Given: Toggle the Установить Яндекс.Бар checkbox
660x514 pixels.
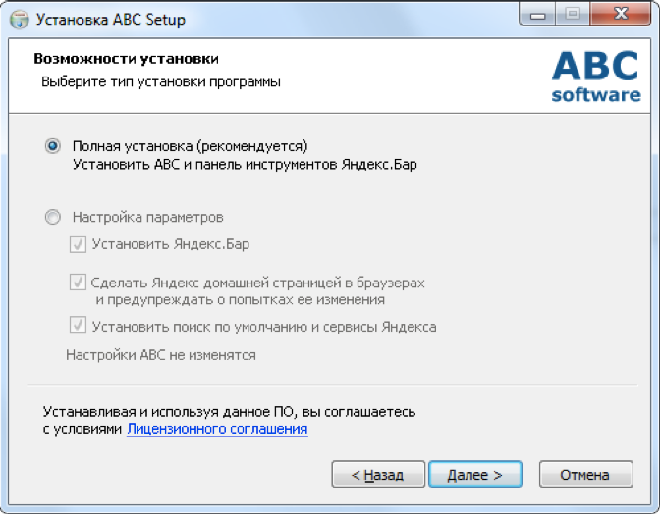Looking at the screenshot, I should (x=78, y=244).
